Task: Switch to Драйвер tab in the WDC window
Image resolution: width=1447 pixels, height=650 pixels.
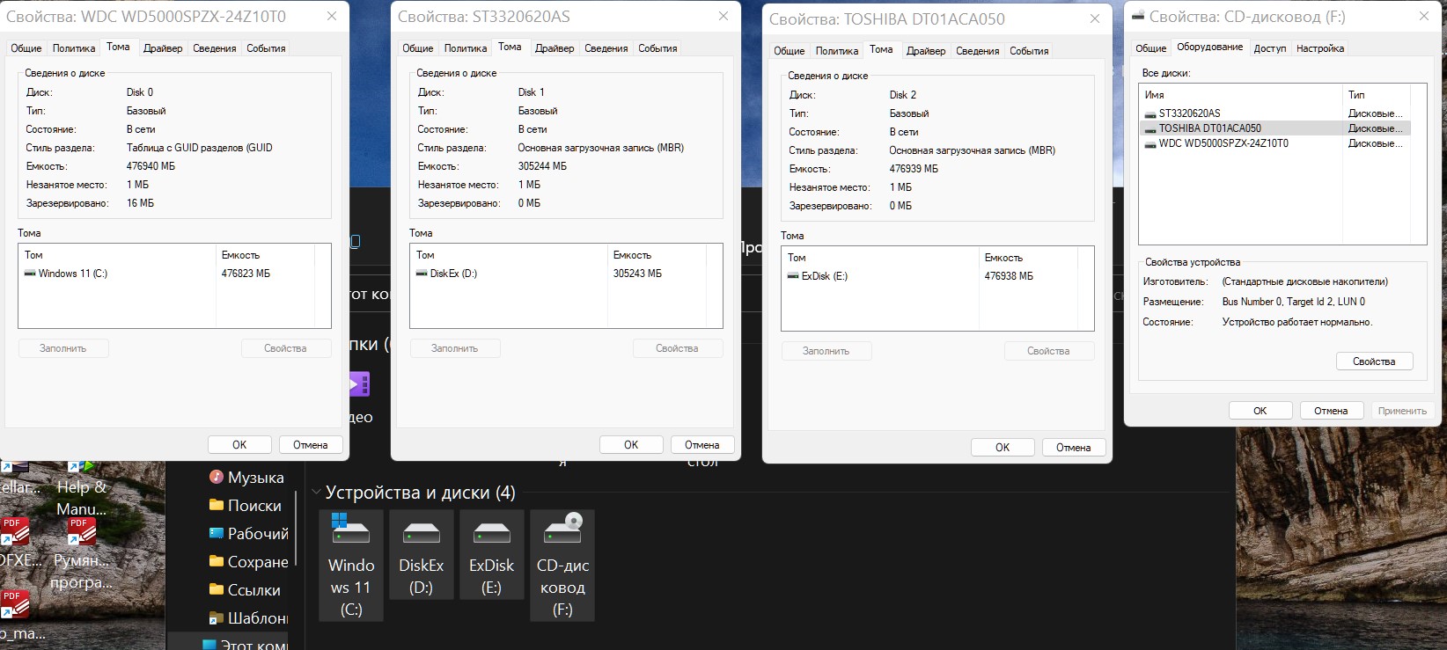Action: (163, 48)
